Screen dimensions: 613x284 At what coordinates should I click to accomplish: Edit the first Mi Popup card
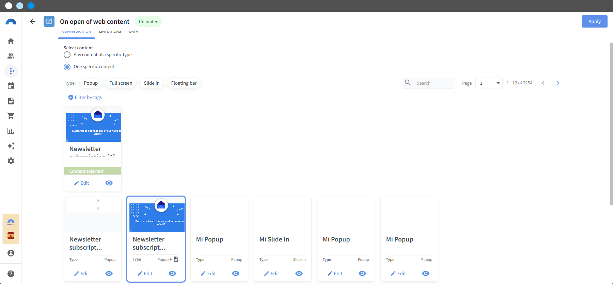(x=208, y=273)
